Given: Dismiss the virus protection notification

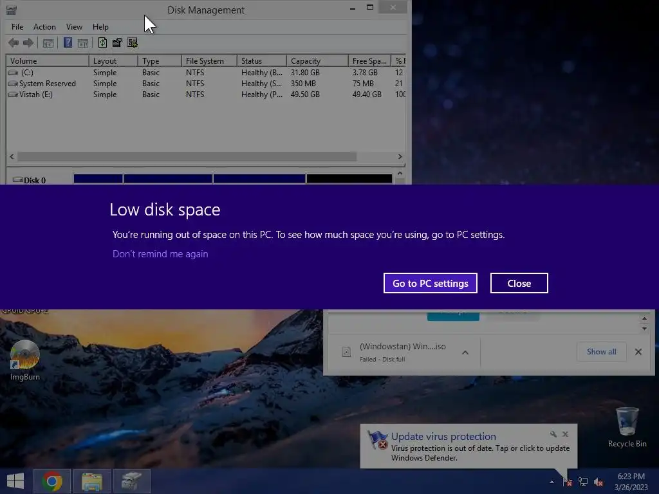Looking at the screenshot, I should (x=565, y=434).
